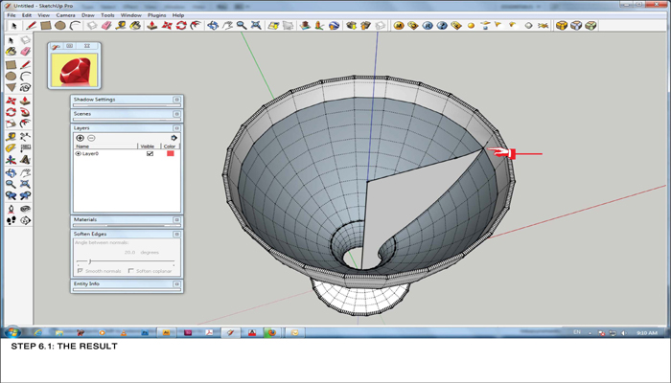Open the Layers details arrow menu
Image resolution: width=671 pixels, height=383 pixels.
[174, 138]
